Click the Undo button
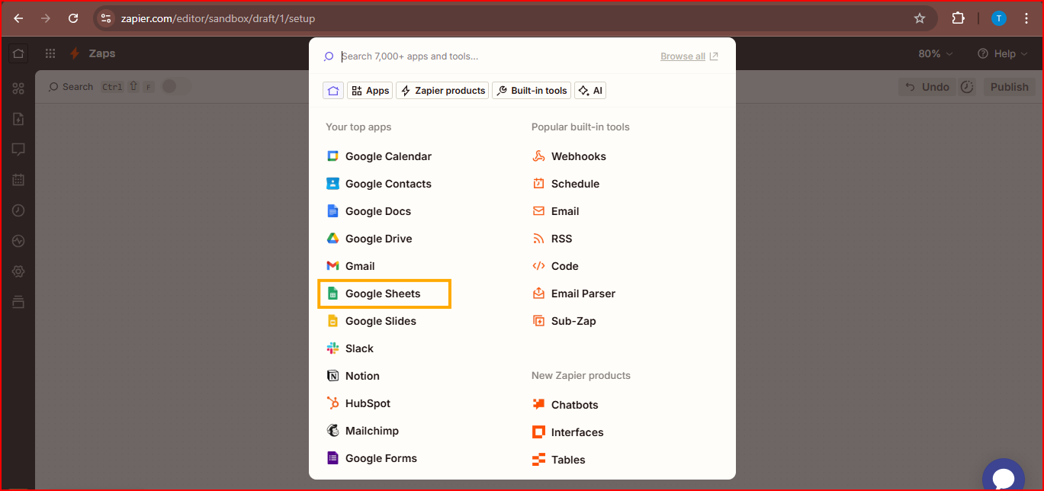 tap(927, 87)
